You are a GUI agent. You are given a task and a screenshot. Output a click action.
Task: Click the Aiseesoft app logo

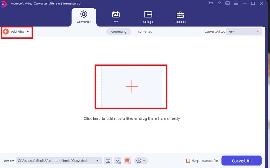coord(4,4)
